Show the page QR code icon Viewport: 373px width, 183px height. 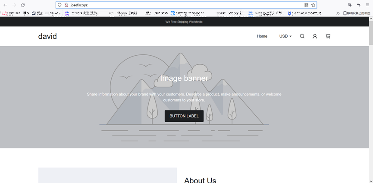[x=307, y=5]
